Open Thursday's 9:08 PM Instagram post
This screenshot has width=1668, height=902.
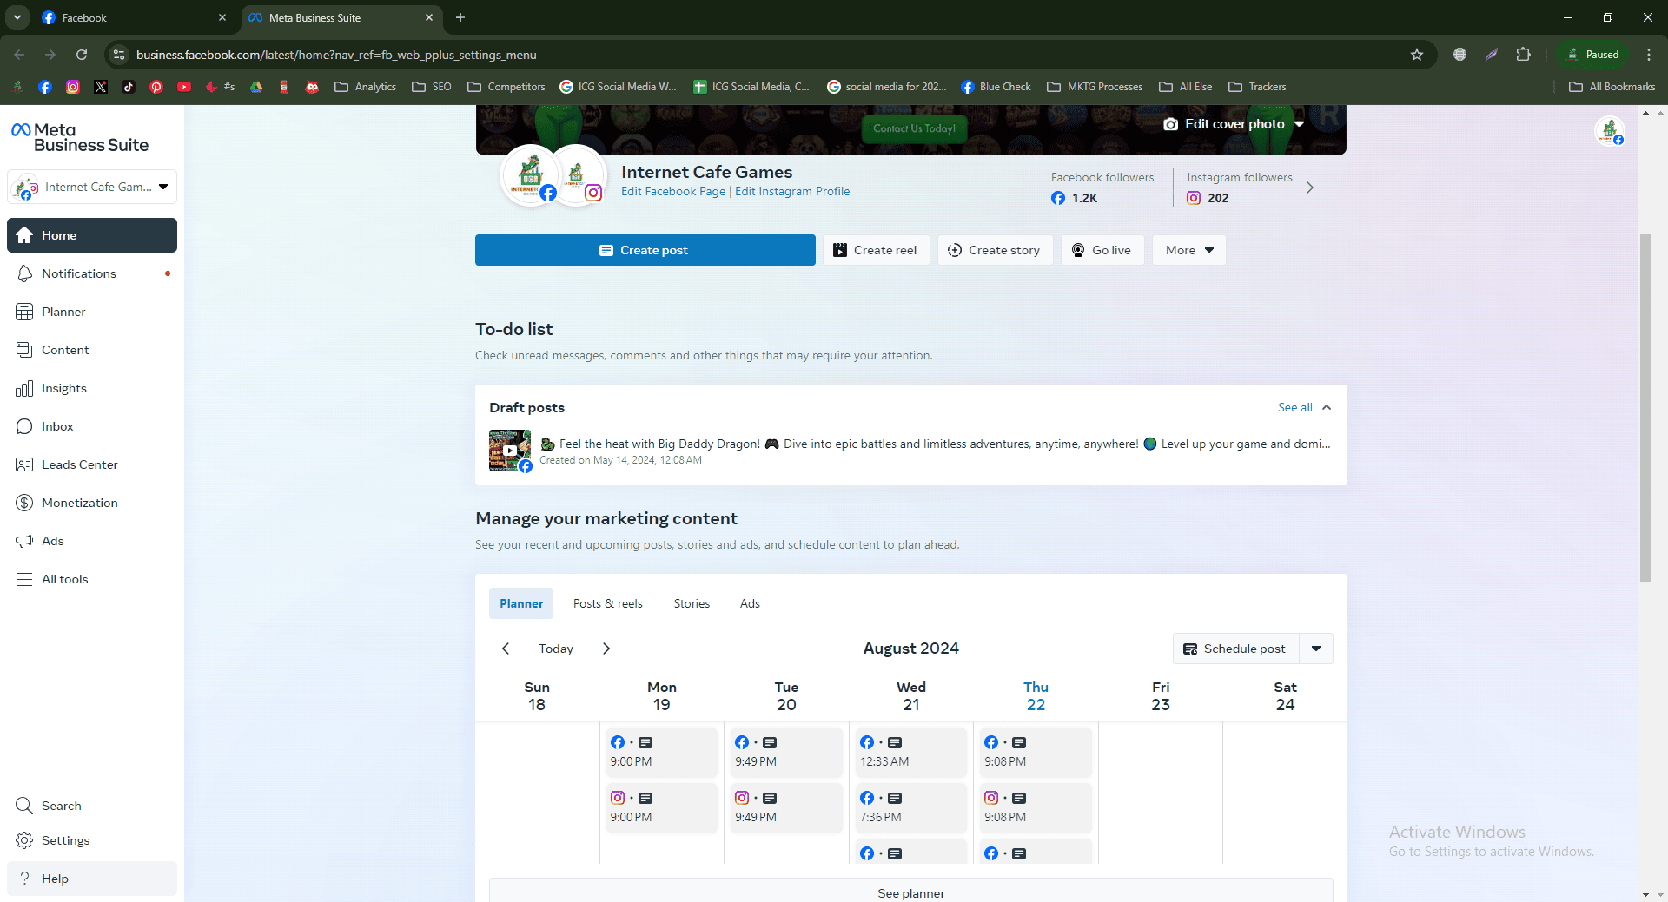coord(1036,807)
